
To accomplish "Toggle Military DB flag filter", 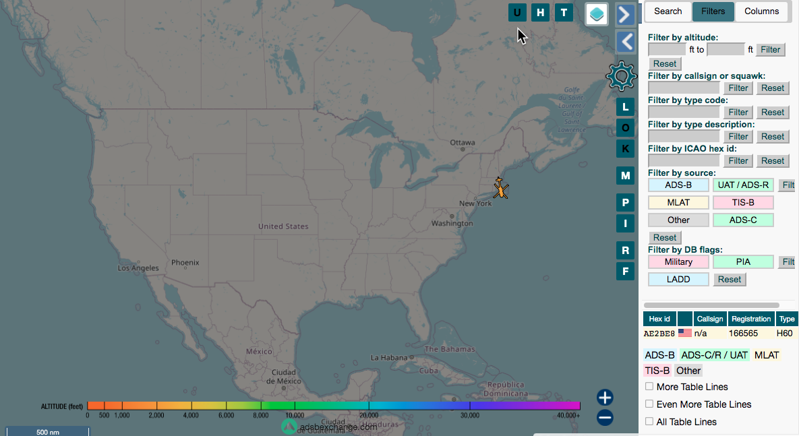I will pos(678,262).
